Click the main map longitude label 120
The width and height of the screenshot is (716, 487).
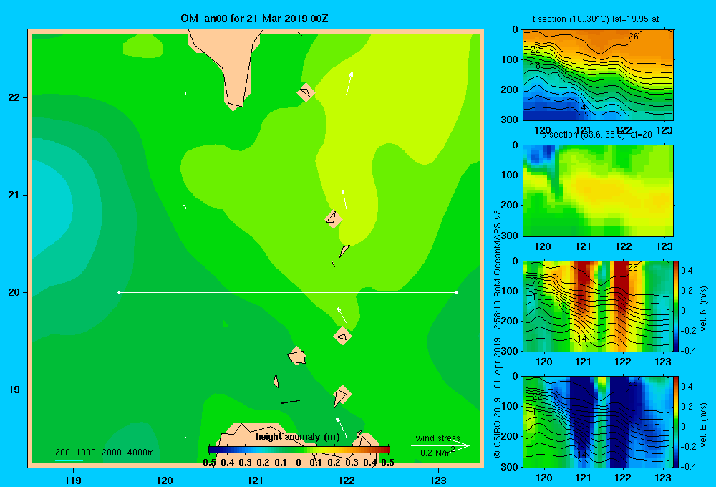click(x=165, y=480)
